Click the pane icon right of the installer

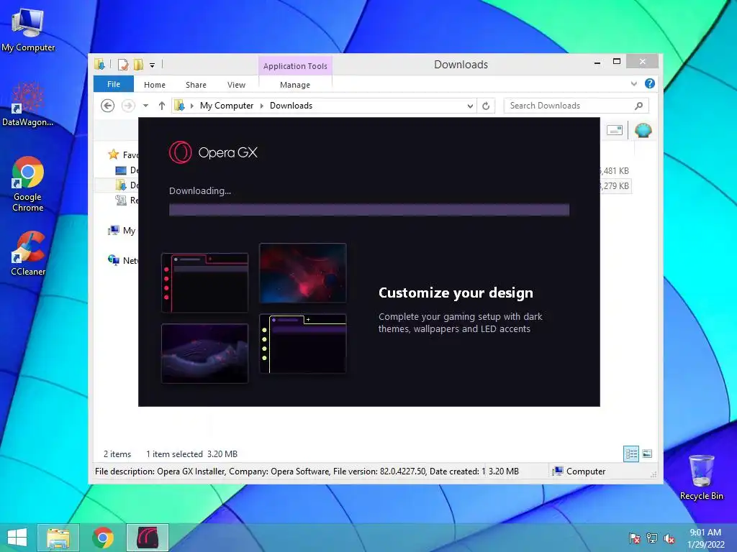pos(615,130)
